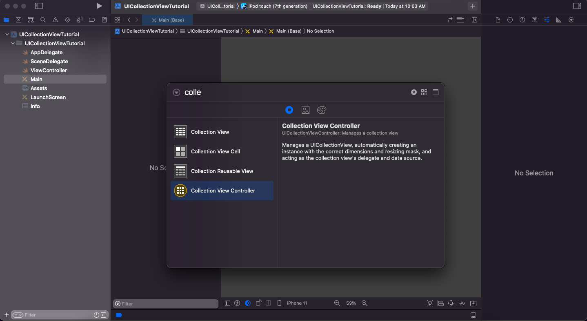Toggle the library details pane button
This screenshot has height=321, width=587.
[x=436, y=92]
